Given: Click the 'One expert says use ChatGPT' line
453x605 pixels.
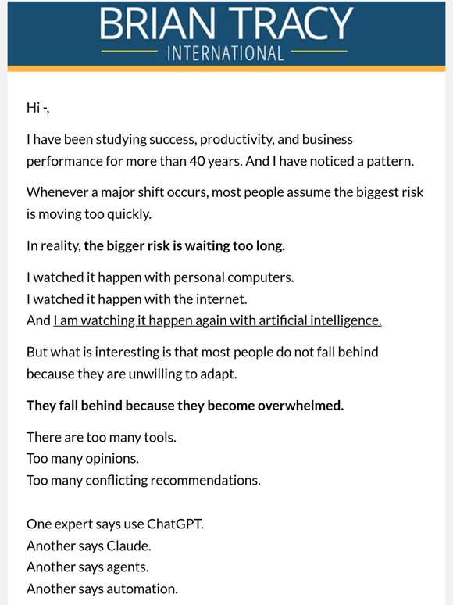Looking at the screenshot, I should tap(115, 524).
